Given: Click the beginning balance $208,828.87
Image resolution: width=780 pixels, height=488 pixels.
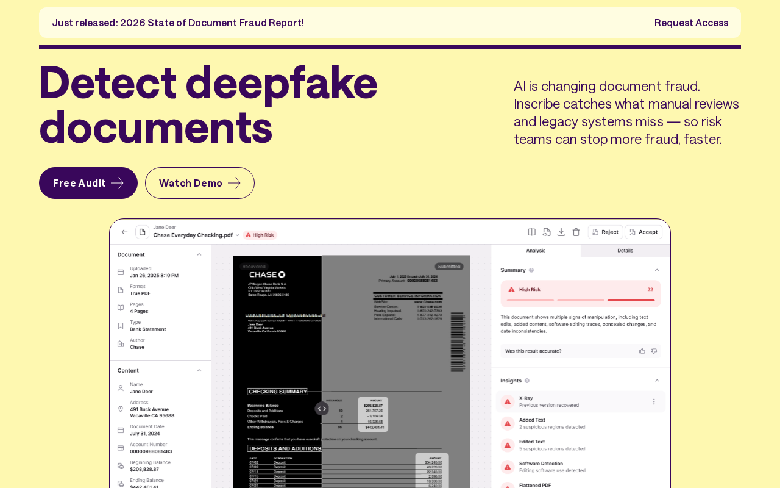Looking at the screenshot, I should pos(144,469).
